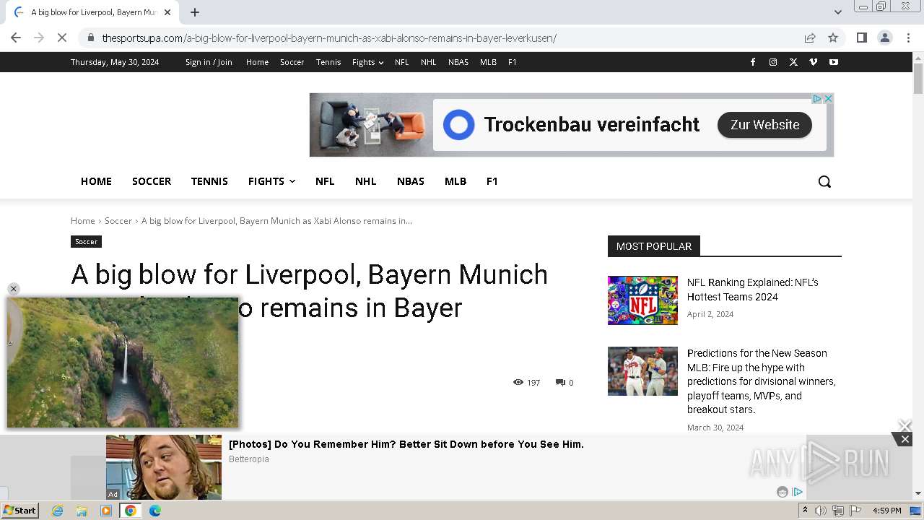This screenshot has height=520, width=924.
Task: Expand FIGHTS dropdown in main navigation
Action: 271,181
